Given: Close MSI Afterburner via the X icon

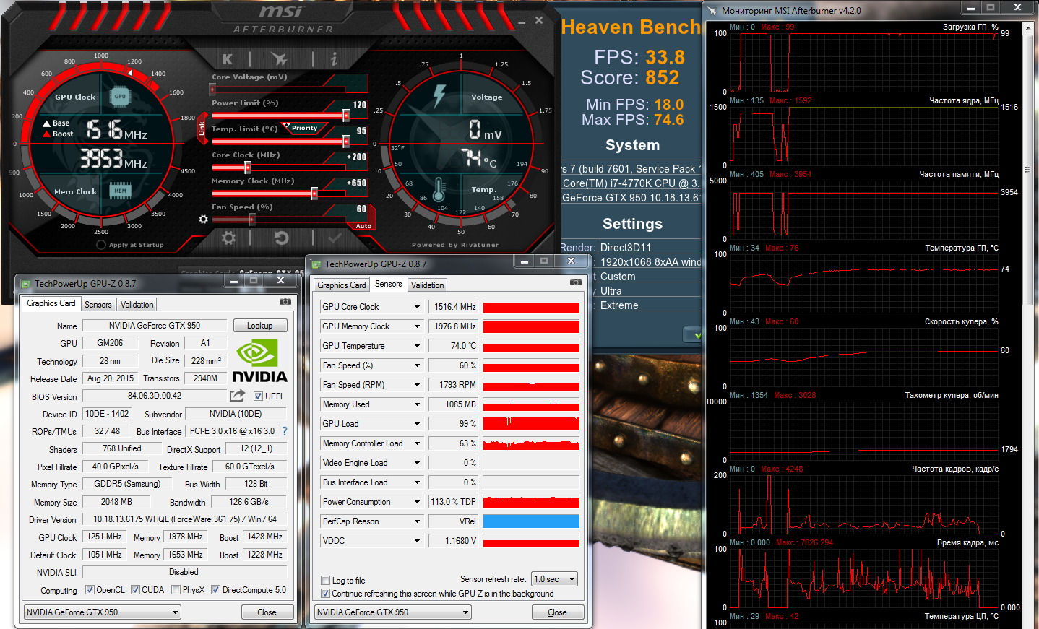Looking at the screenshot, I should pos(539,20).
